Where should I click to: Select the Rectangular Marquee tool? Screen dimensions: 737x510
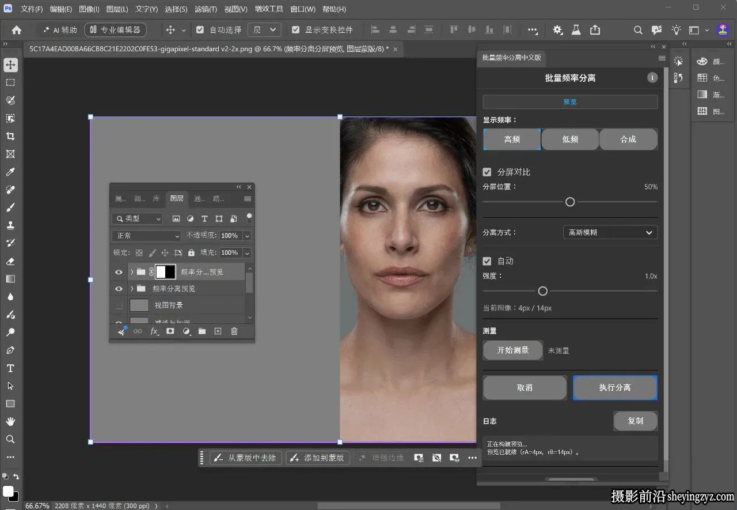[10, 82]
